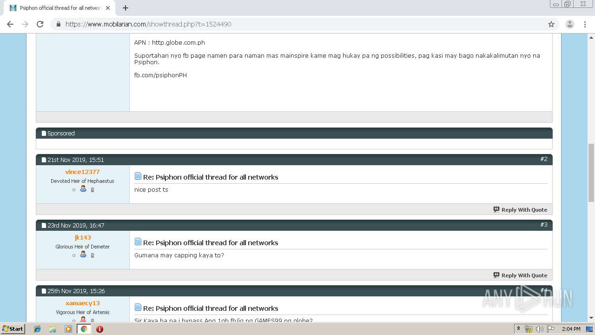The width and height of the screenshot is (595, 335).
Task: Click the quote icon on vince12377's reply button
Action: tap(496, 210)
